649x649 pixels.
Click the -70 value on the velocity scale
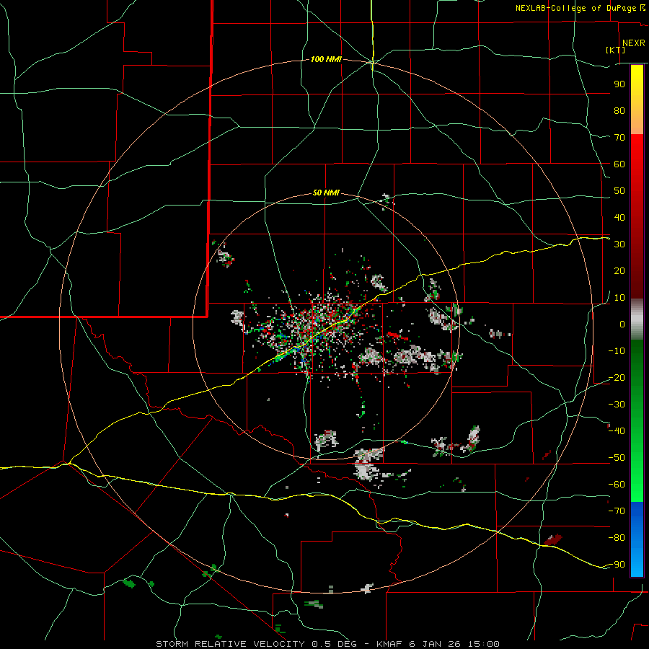coord(617,511)
